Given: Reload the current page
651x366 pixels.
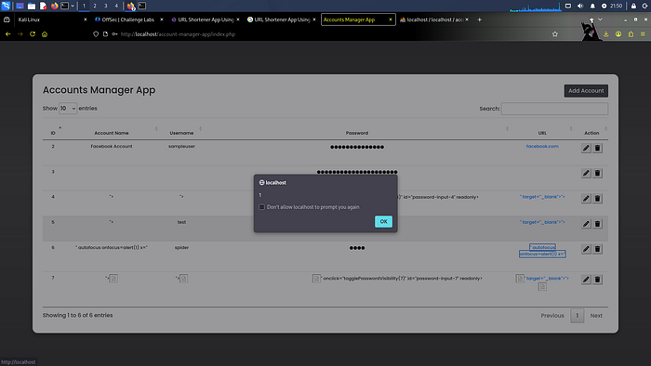Looking at the screenshot, I should click(33, 34).
